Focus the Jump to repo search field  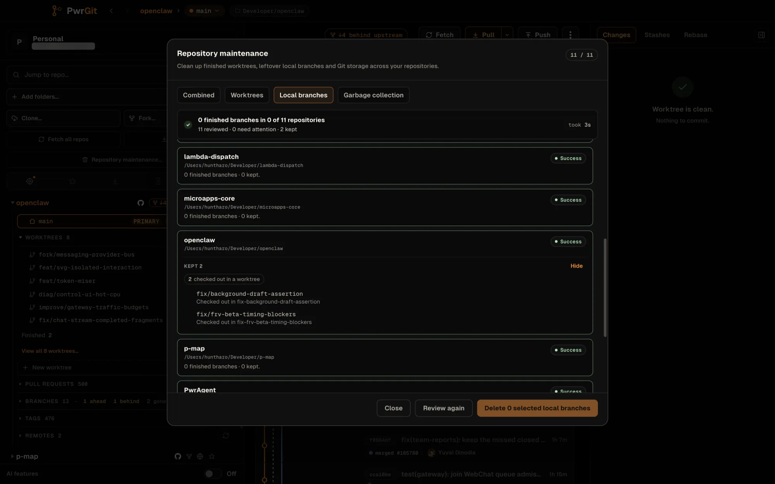[87, 75]
